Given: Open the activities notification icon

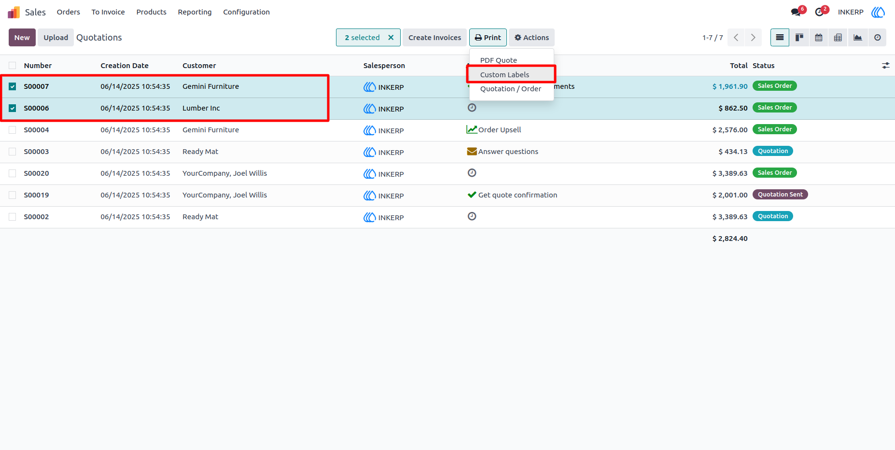Looking at the screenshot, I should point(819,12).
